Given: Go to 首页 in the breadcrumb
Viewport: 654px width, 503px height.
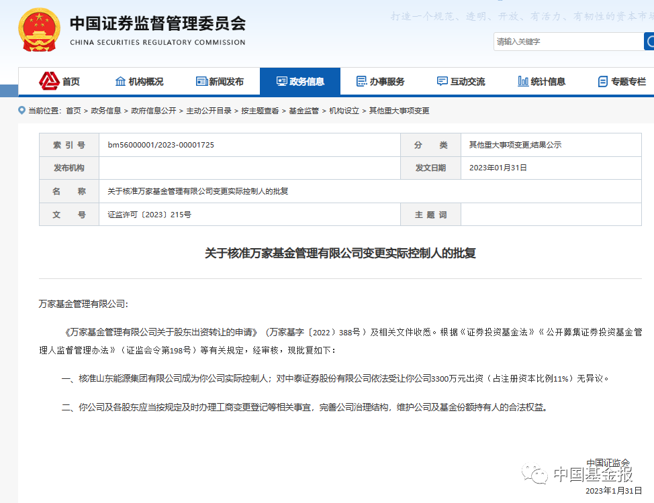Looking at the screenshot, I should (73, 111).
